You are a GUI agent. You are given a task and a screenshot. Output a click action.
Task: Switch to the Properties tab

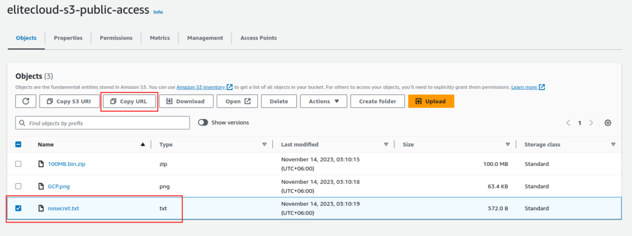point(68,38)
